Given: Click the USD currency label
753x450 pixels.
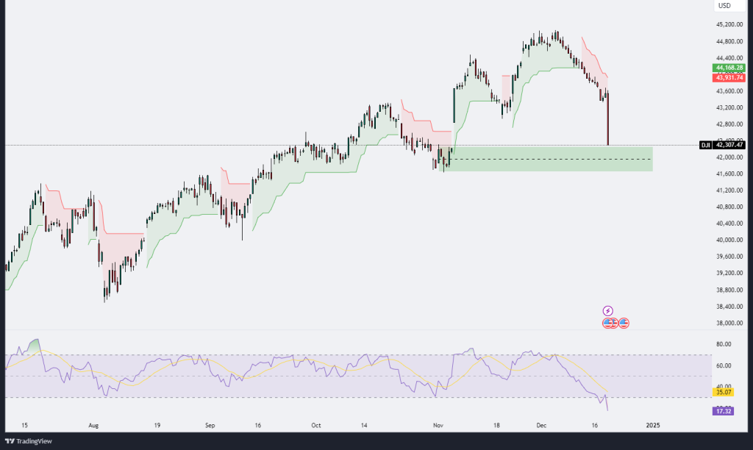Looking at the screenshot, I should pos(724,6).
